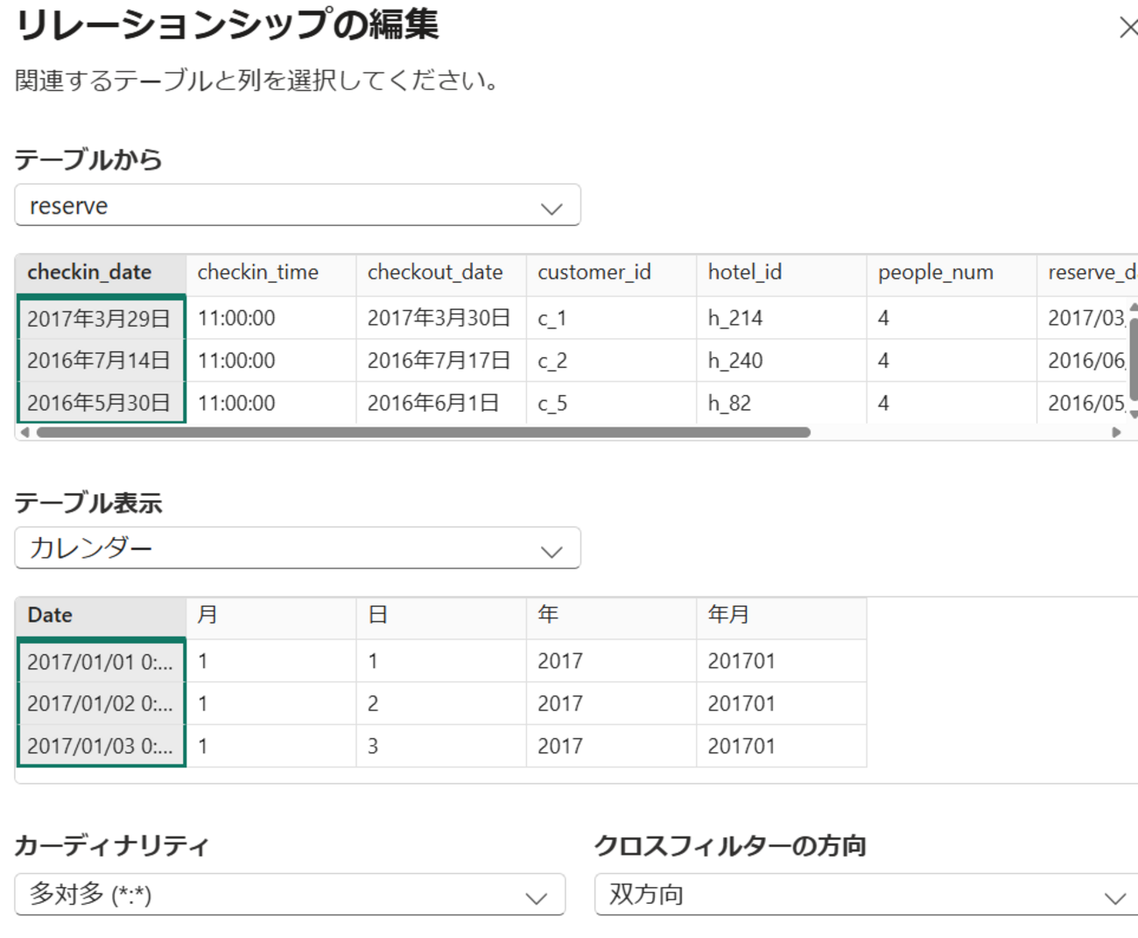1138x938 pixels.
Task: Select the checkin_date column header
Action: (89, 272)
